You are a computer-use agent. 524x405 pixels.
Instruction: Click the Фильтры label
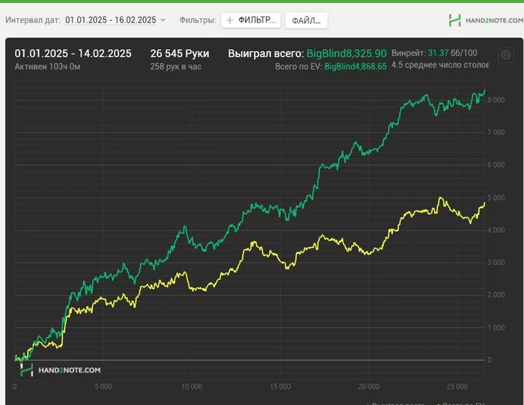pos(198,20)
